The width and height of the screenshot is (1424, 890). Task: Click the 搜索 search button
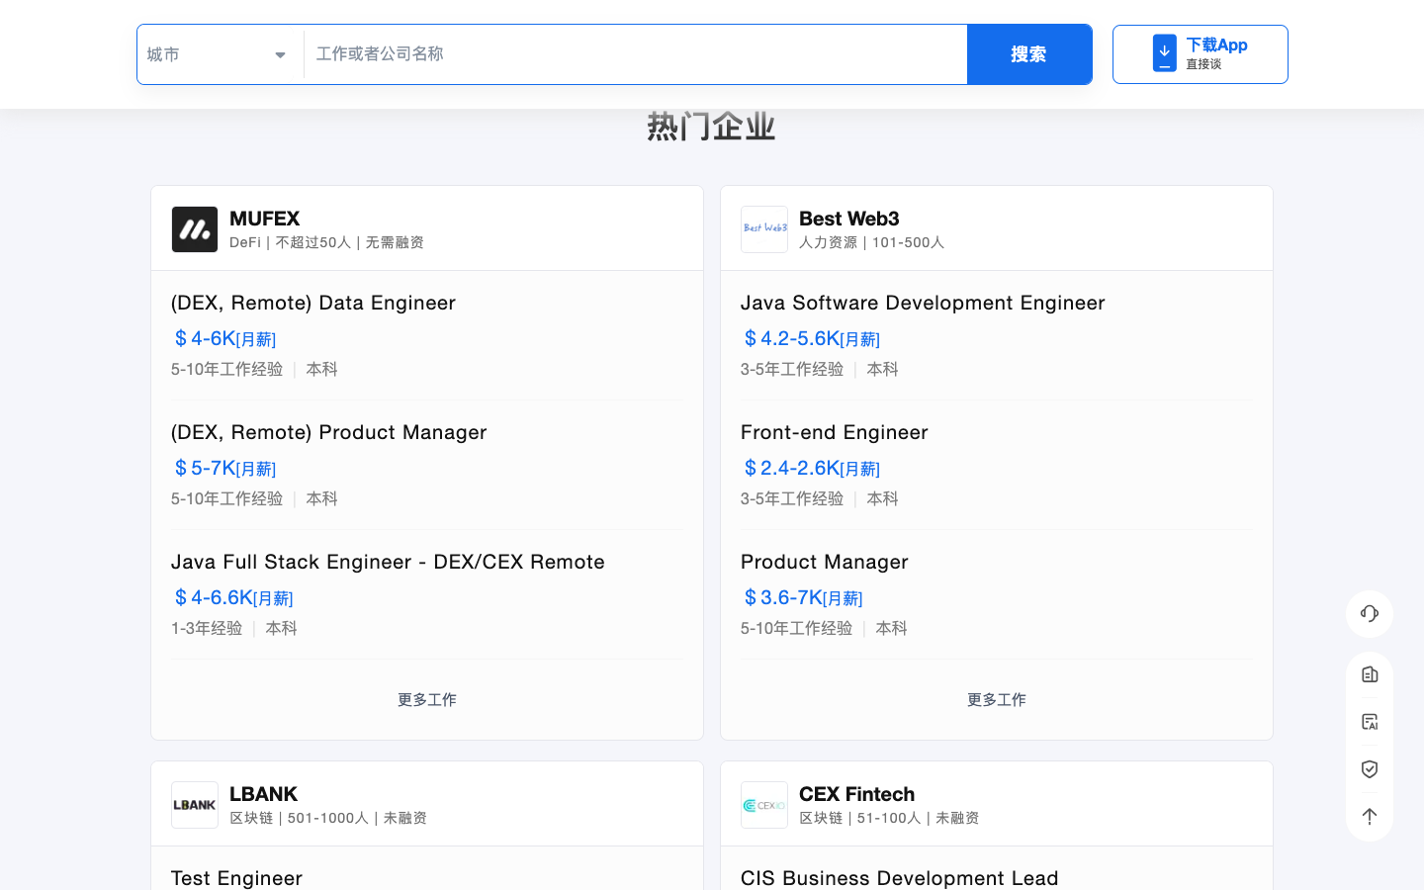[1029, 54]
